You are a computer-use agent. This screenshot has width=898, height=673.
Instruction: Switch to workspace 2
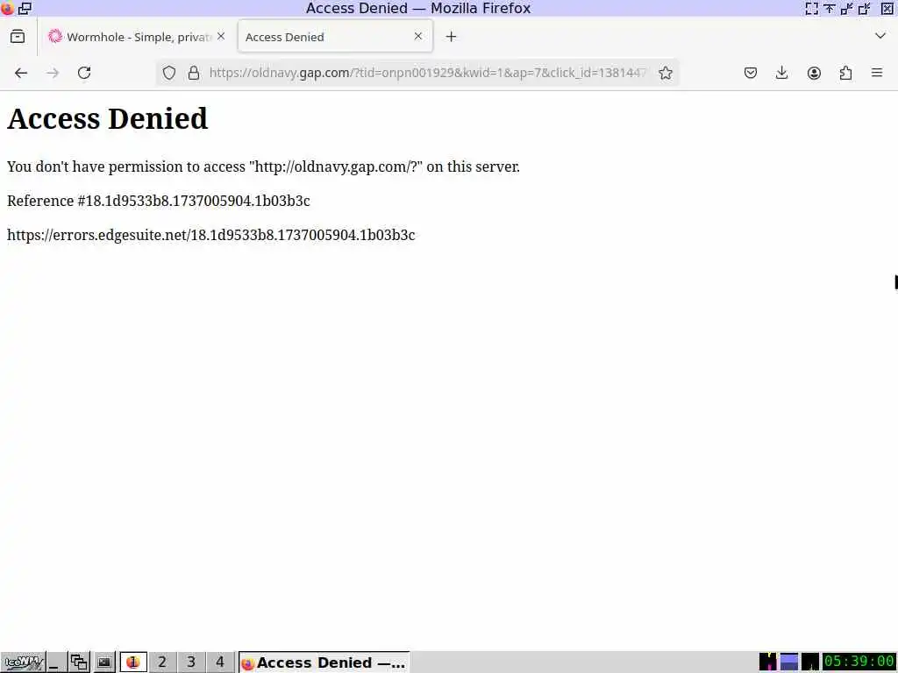tap(162, 662)
